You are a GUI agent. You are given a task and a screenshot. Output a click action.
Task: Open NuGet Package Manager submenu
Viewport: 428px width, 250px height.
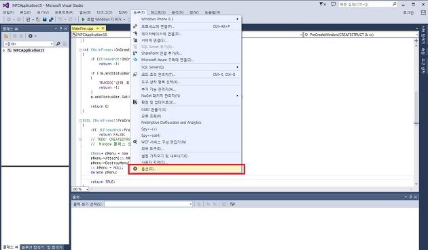[186, 96]
